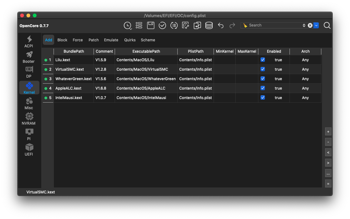Clear the search field with X button
The height and width of the screenshot is (219, 350).
pyautogui.click(x=310, y=25)
